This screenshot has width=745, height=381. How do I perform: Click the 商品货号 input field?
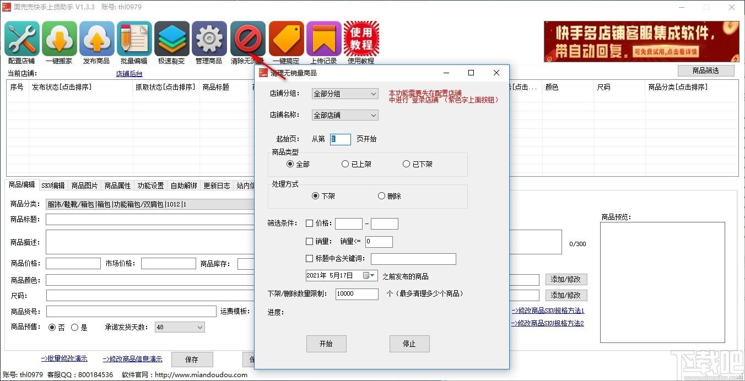coord(131,312)
